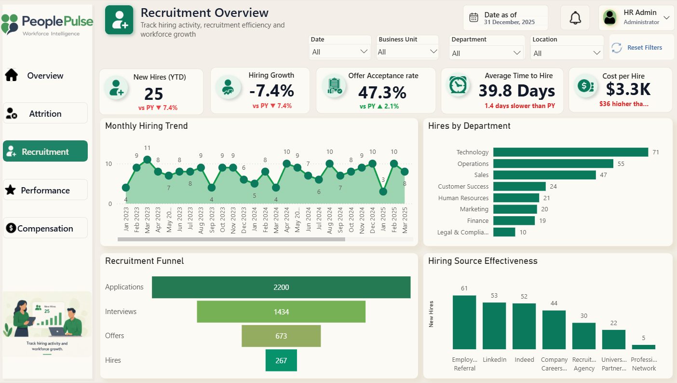677x383 pixels.
Task: Click the Recruitment Overview header icon
Action: [x=119, y=20]
